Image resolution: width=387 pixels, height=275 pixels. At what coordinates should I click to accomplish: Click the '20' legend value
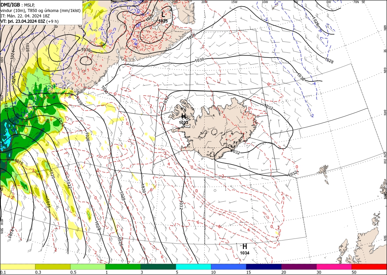(284, 272)
